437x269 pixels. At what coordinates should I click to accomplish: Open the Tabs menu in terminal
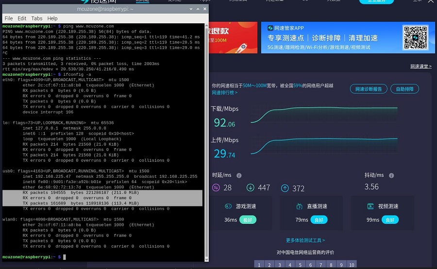(37, 18)
